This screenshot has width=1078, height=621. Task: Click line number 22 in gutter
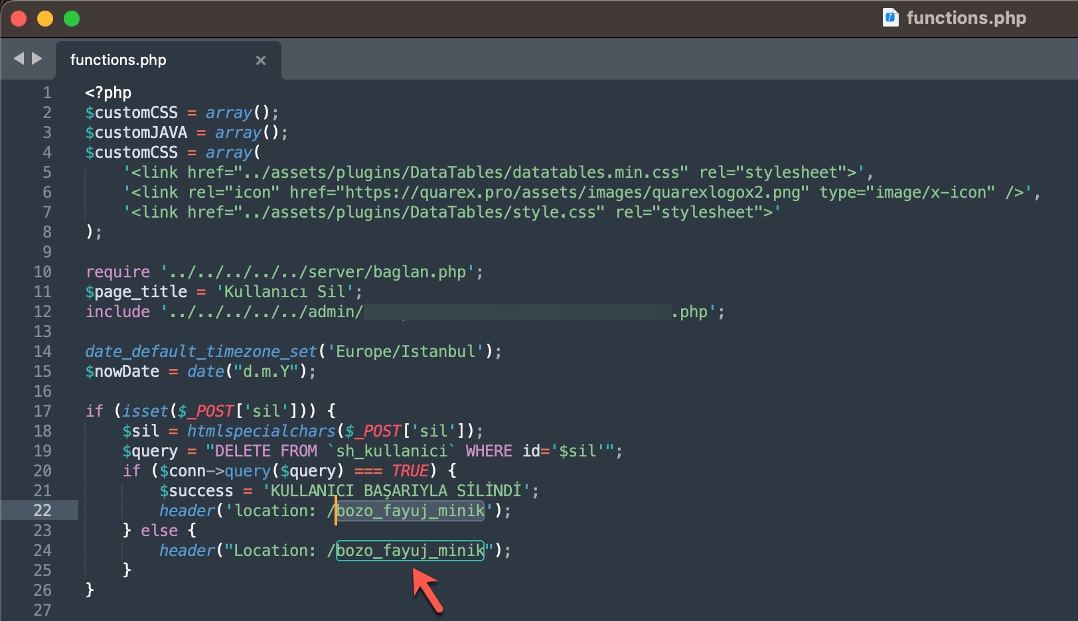tap(42, 510)
